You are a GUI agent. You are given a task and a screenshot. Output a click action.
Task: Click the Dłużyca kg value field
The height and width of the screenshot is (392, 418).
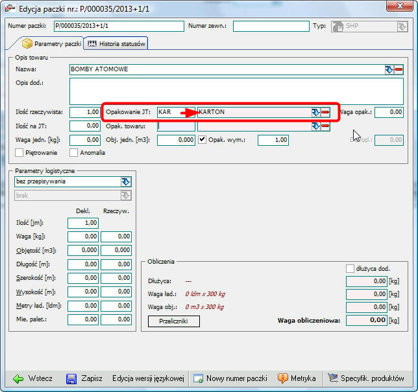click(x=367, y=281)
